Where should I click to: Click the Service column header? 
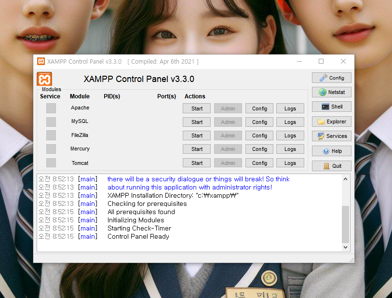[x=50, y=96]
